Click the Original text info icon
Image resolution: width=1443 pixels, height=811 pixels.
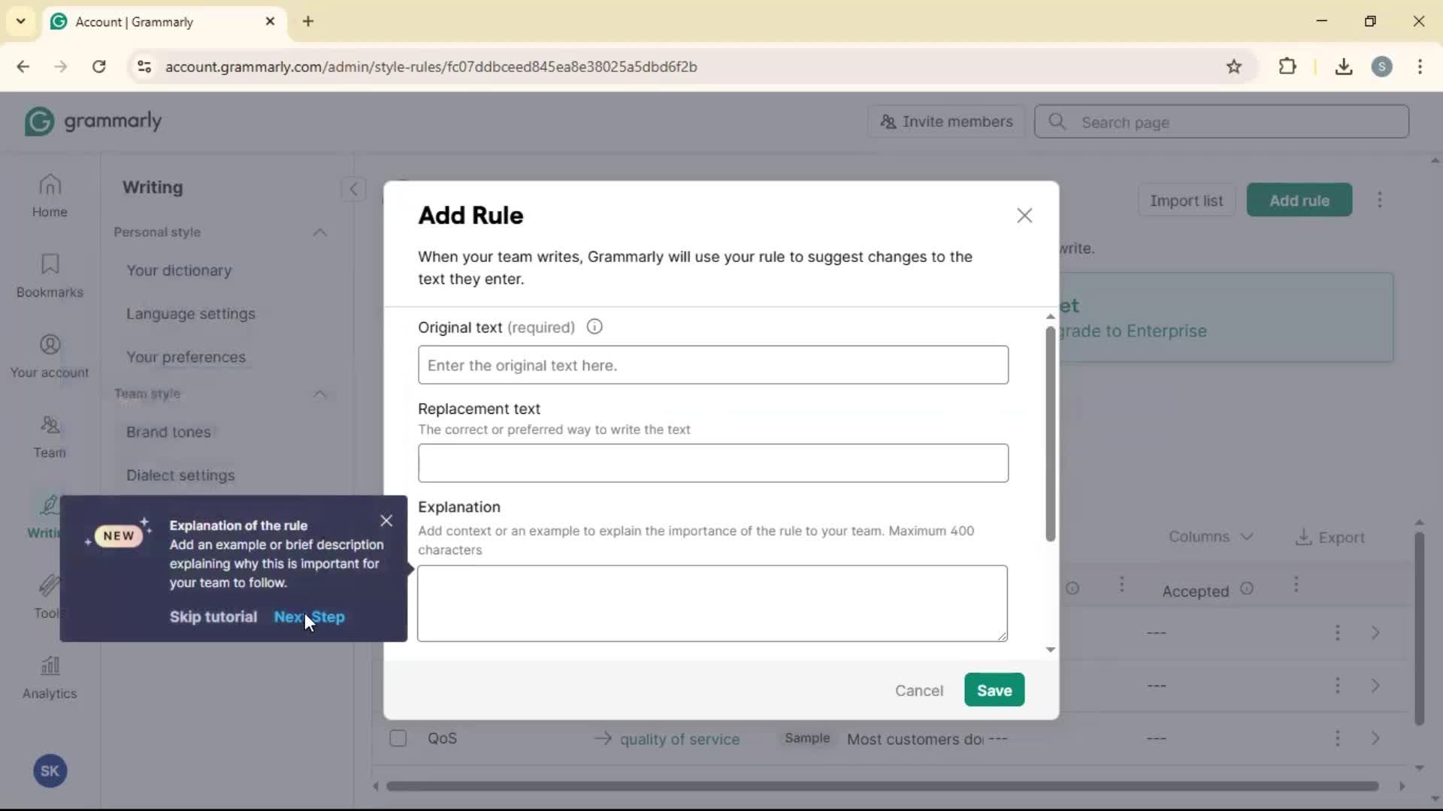pos(594,327)
